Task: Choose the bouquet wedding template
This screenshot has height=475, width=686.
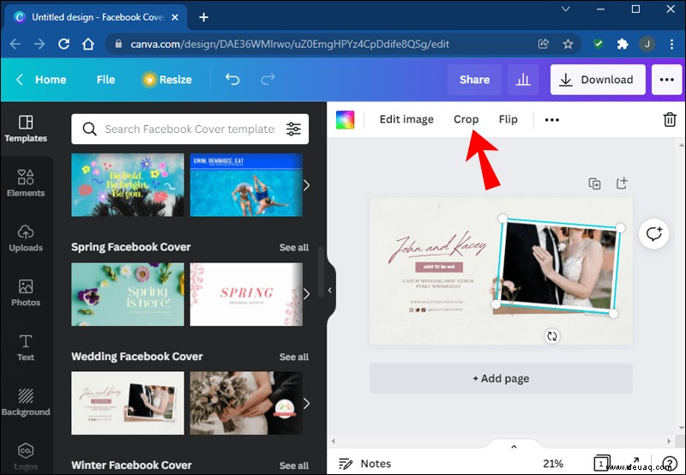Action: (x=246, y=403)
